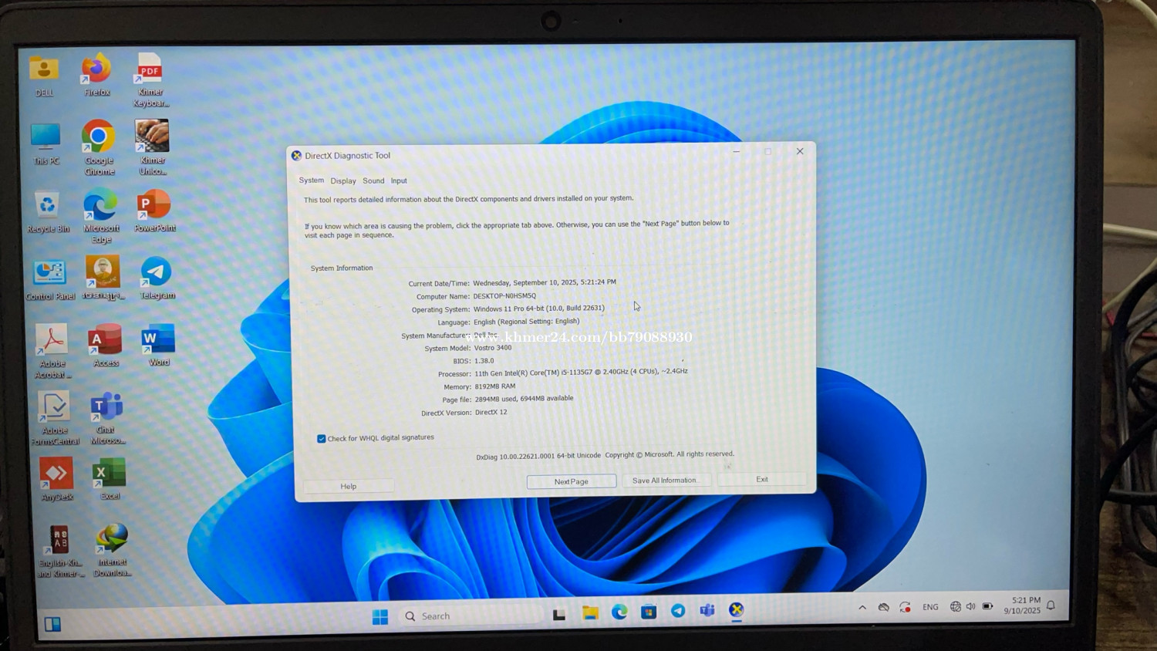
Task: Click the battery tray icon
Action: 988,606
